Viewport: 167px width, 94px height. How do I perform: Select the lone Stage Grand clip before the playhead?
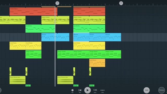pos(33,54)
